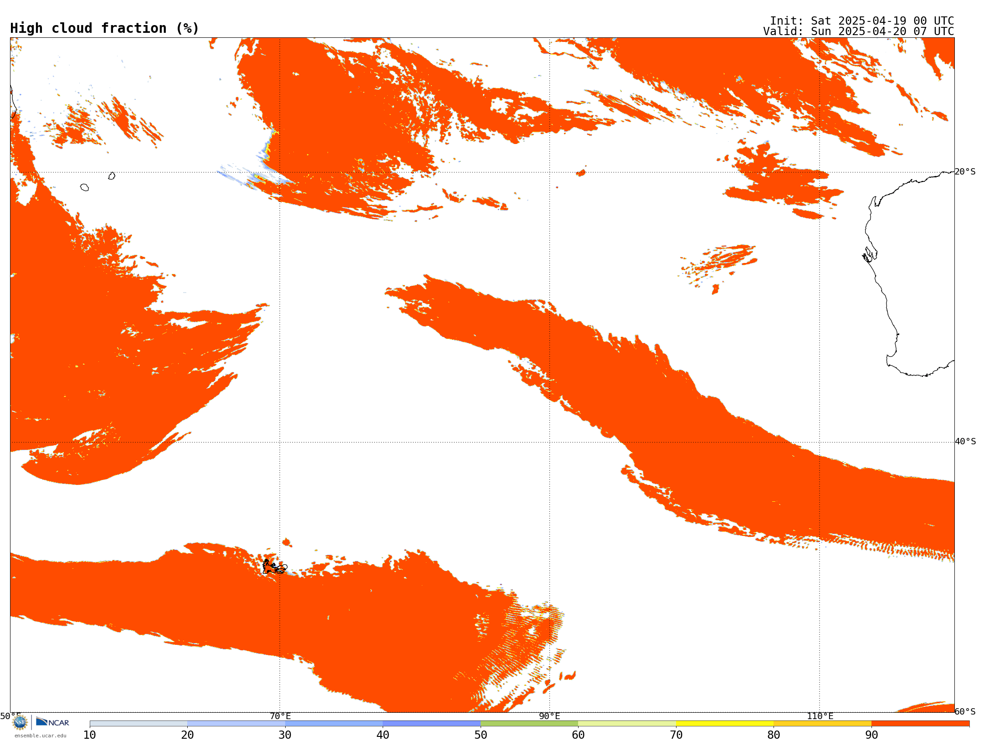Open the ensemble.ucar.edu link text
Screen dimensions: 984x741
40,736
